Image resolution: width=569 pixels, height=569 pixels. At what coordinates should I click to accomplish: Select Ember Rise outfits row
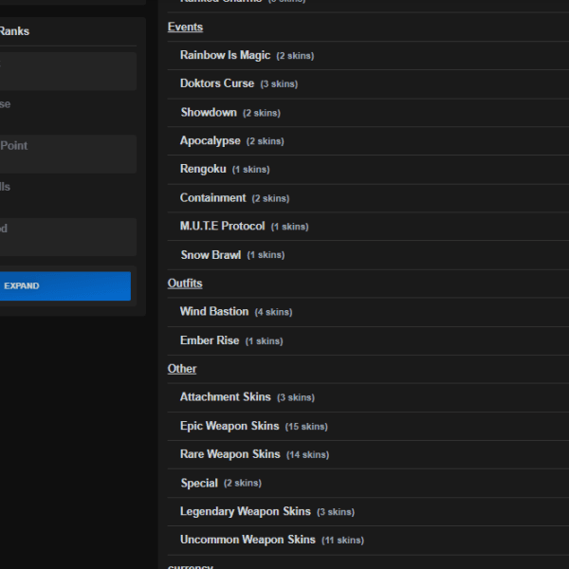tap(368, 340)
